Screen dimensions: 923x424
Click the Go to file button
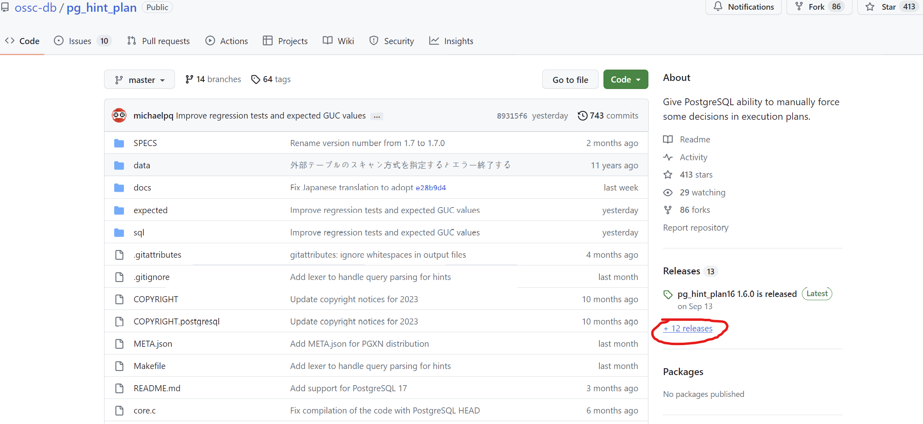point(570,79)
